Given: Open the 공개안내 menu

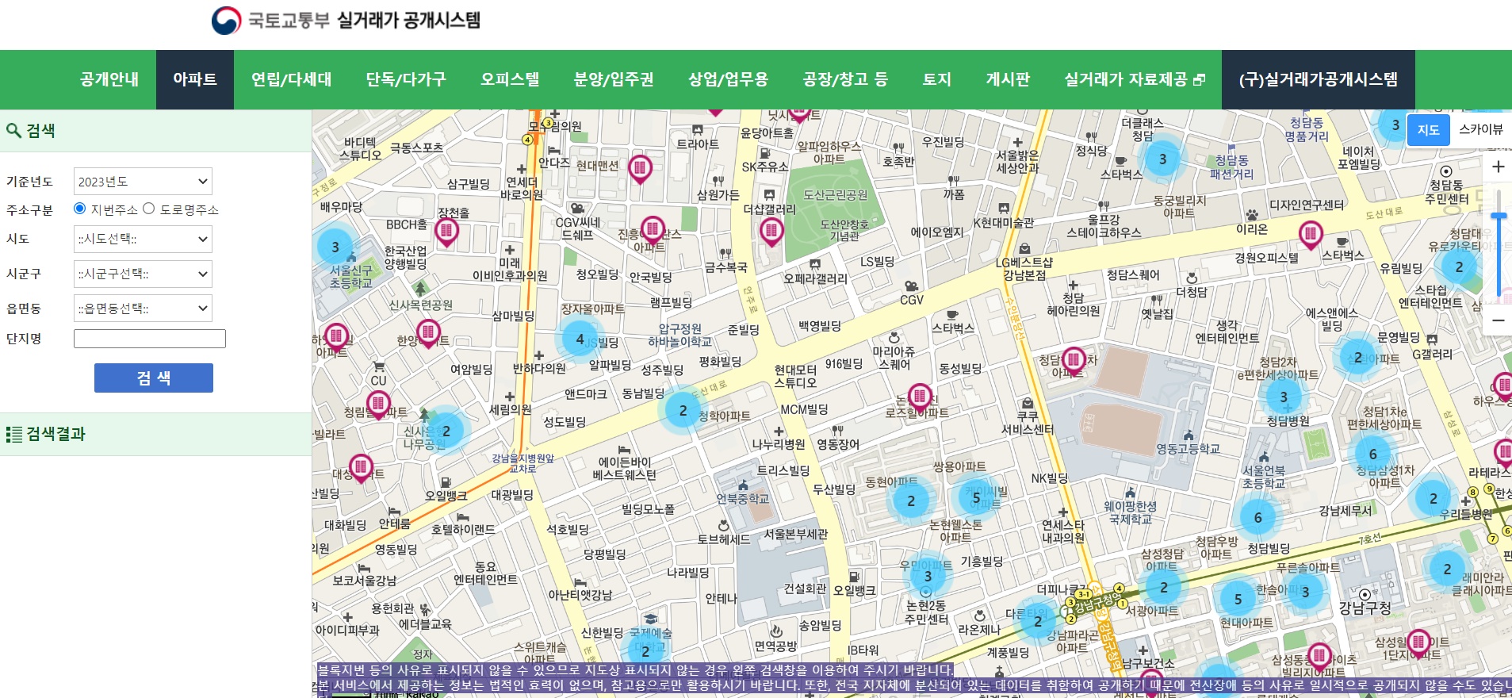Looking at the screenshot, I should [x=109, y=79].
